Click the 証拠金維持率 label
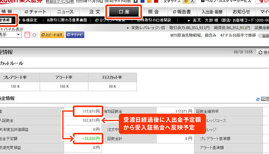The height and width of the screenshot is (154, 269). tap(208, 111)
